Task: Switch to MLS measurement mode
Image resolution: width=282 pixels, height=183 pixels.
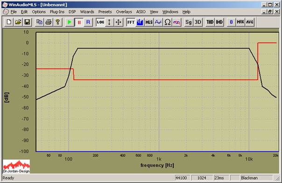Action: pyautogui.click(x=149, y=22)
